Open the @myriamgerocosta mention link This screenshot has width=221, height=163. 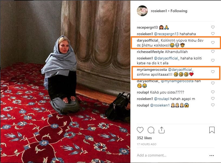177,81
